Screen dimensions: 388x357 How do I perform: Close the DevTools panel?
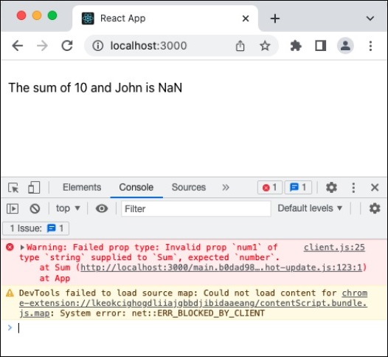pos(375,188)
